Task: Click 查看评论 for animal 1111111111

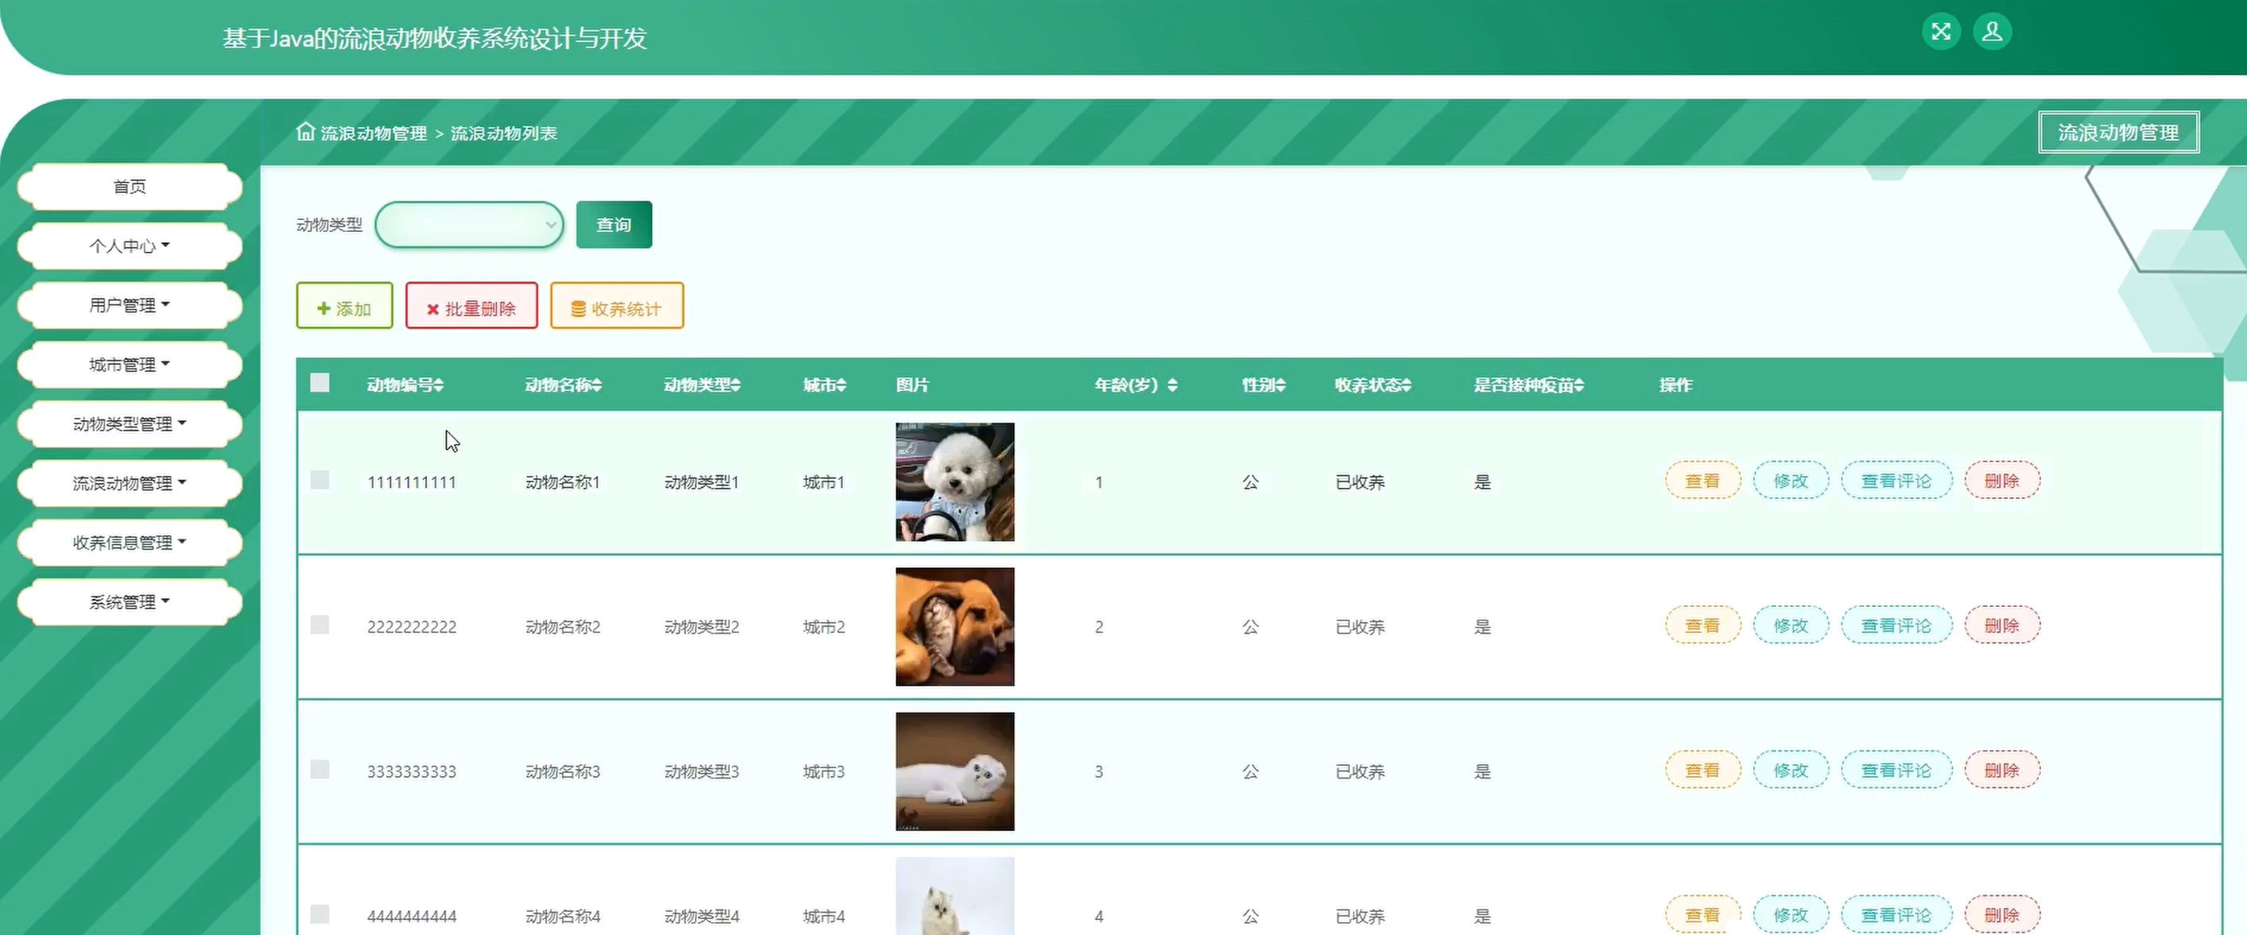Action: pos(1896,480)
